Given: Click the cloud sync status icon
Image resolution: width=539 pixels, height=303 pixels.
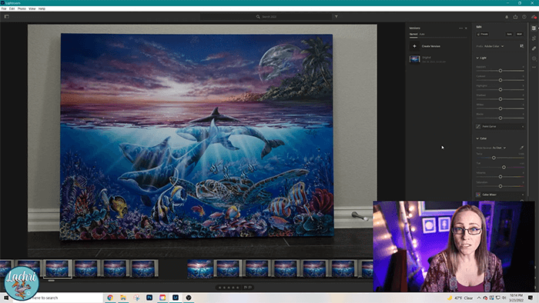Looking at the screenshot, I should point(534,17).
